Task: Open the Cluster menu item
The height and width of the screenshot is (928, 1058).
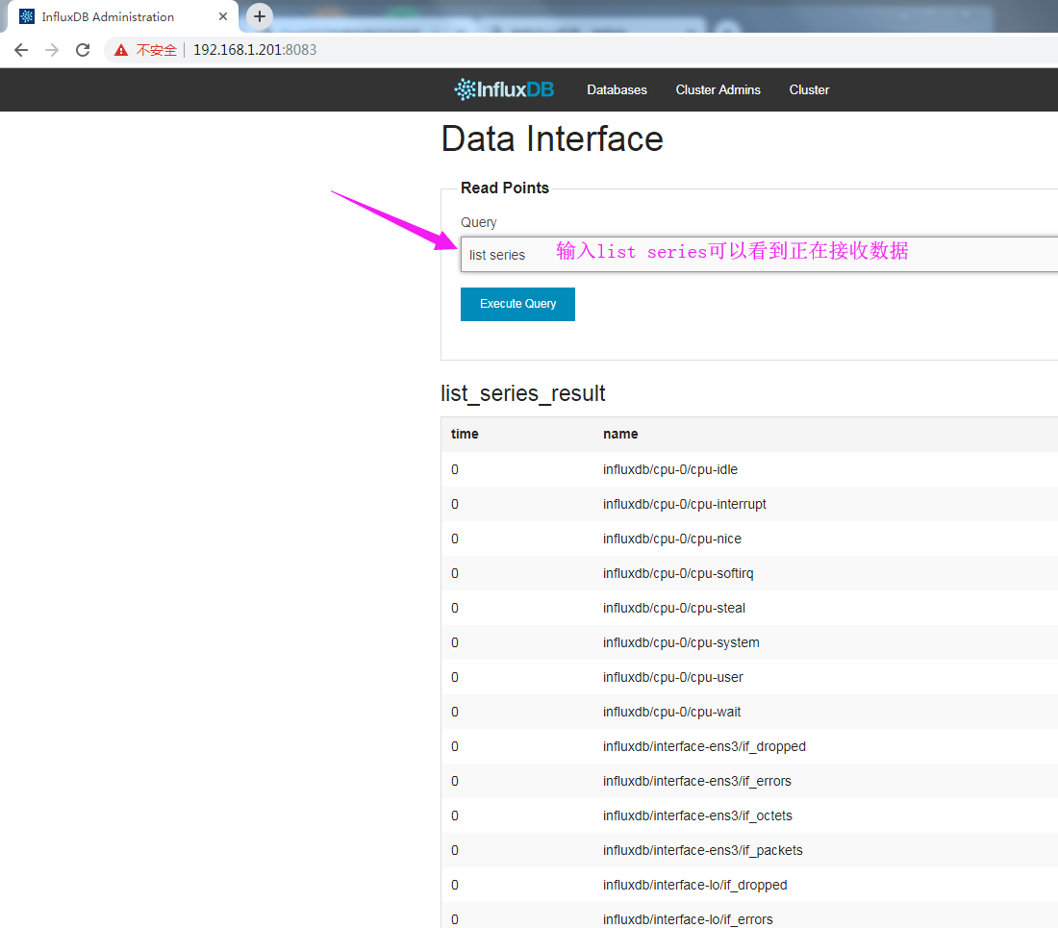Action: click(x=809, y=89)
